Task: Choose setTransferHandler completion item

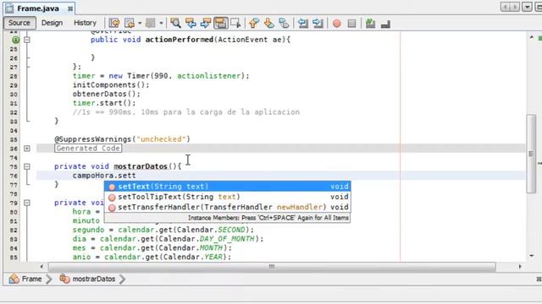Action: pos(228,207)
